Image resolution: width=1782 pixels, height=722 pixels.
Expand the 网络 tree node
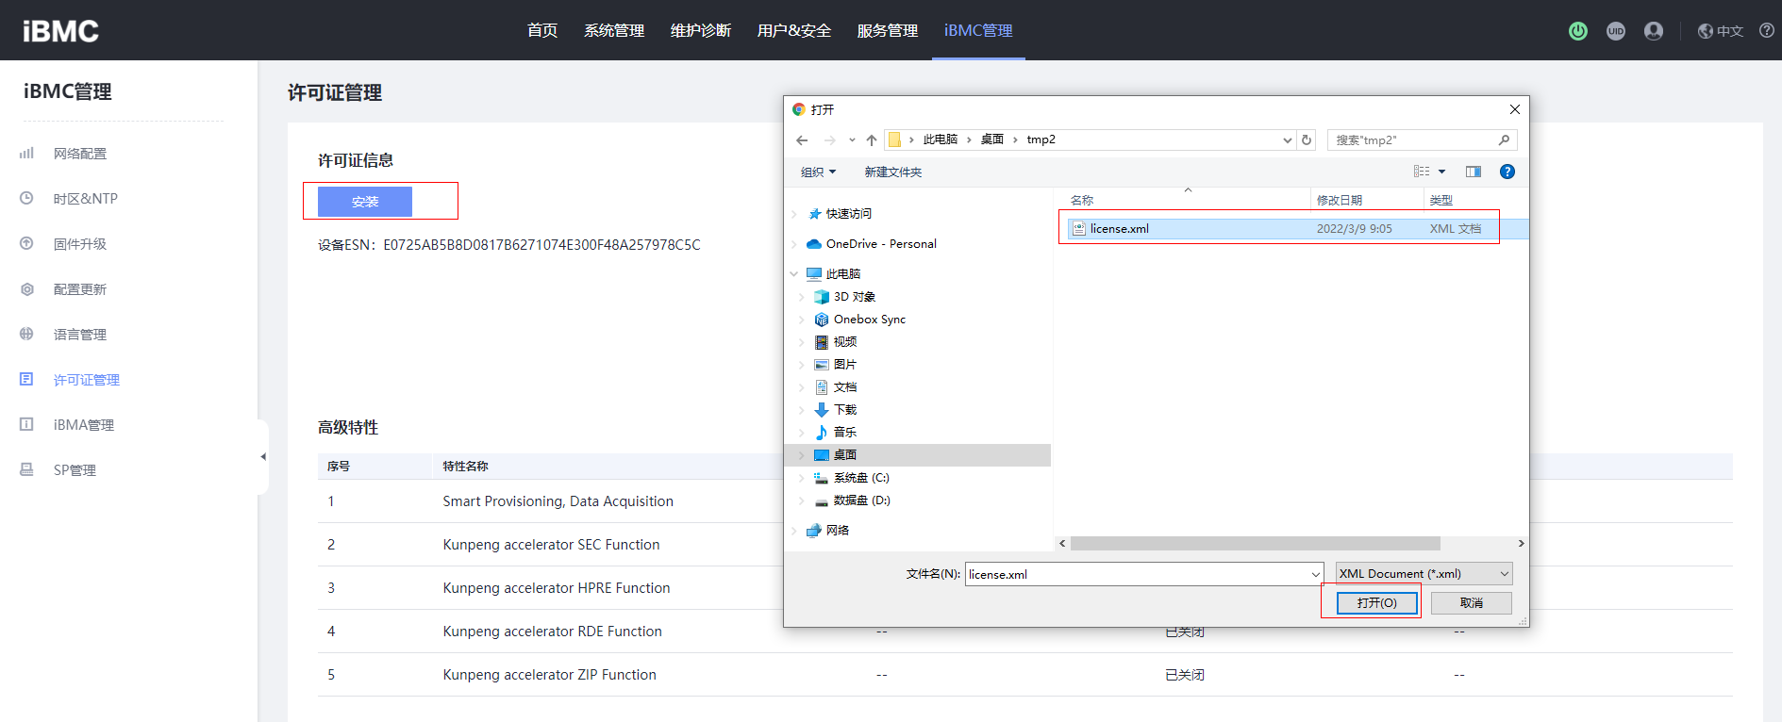pos(794,531)
